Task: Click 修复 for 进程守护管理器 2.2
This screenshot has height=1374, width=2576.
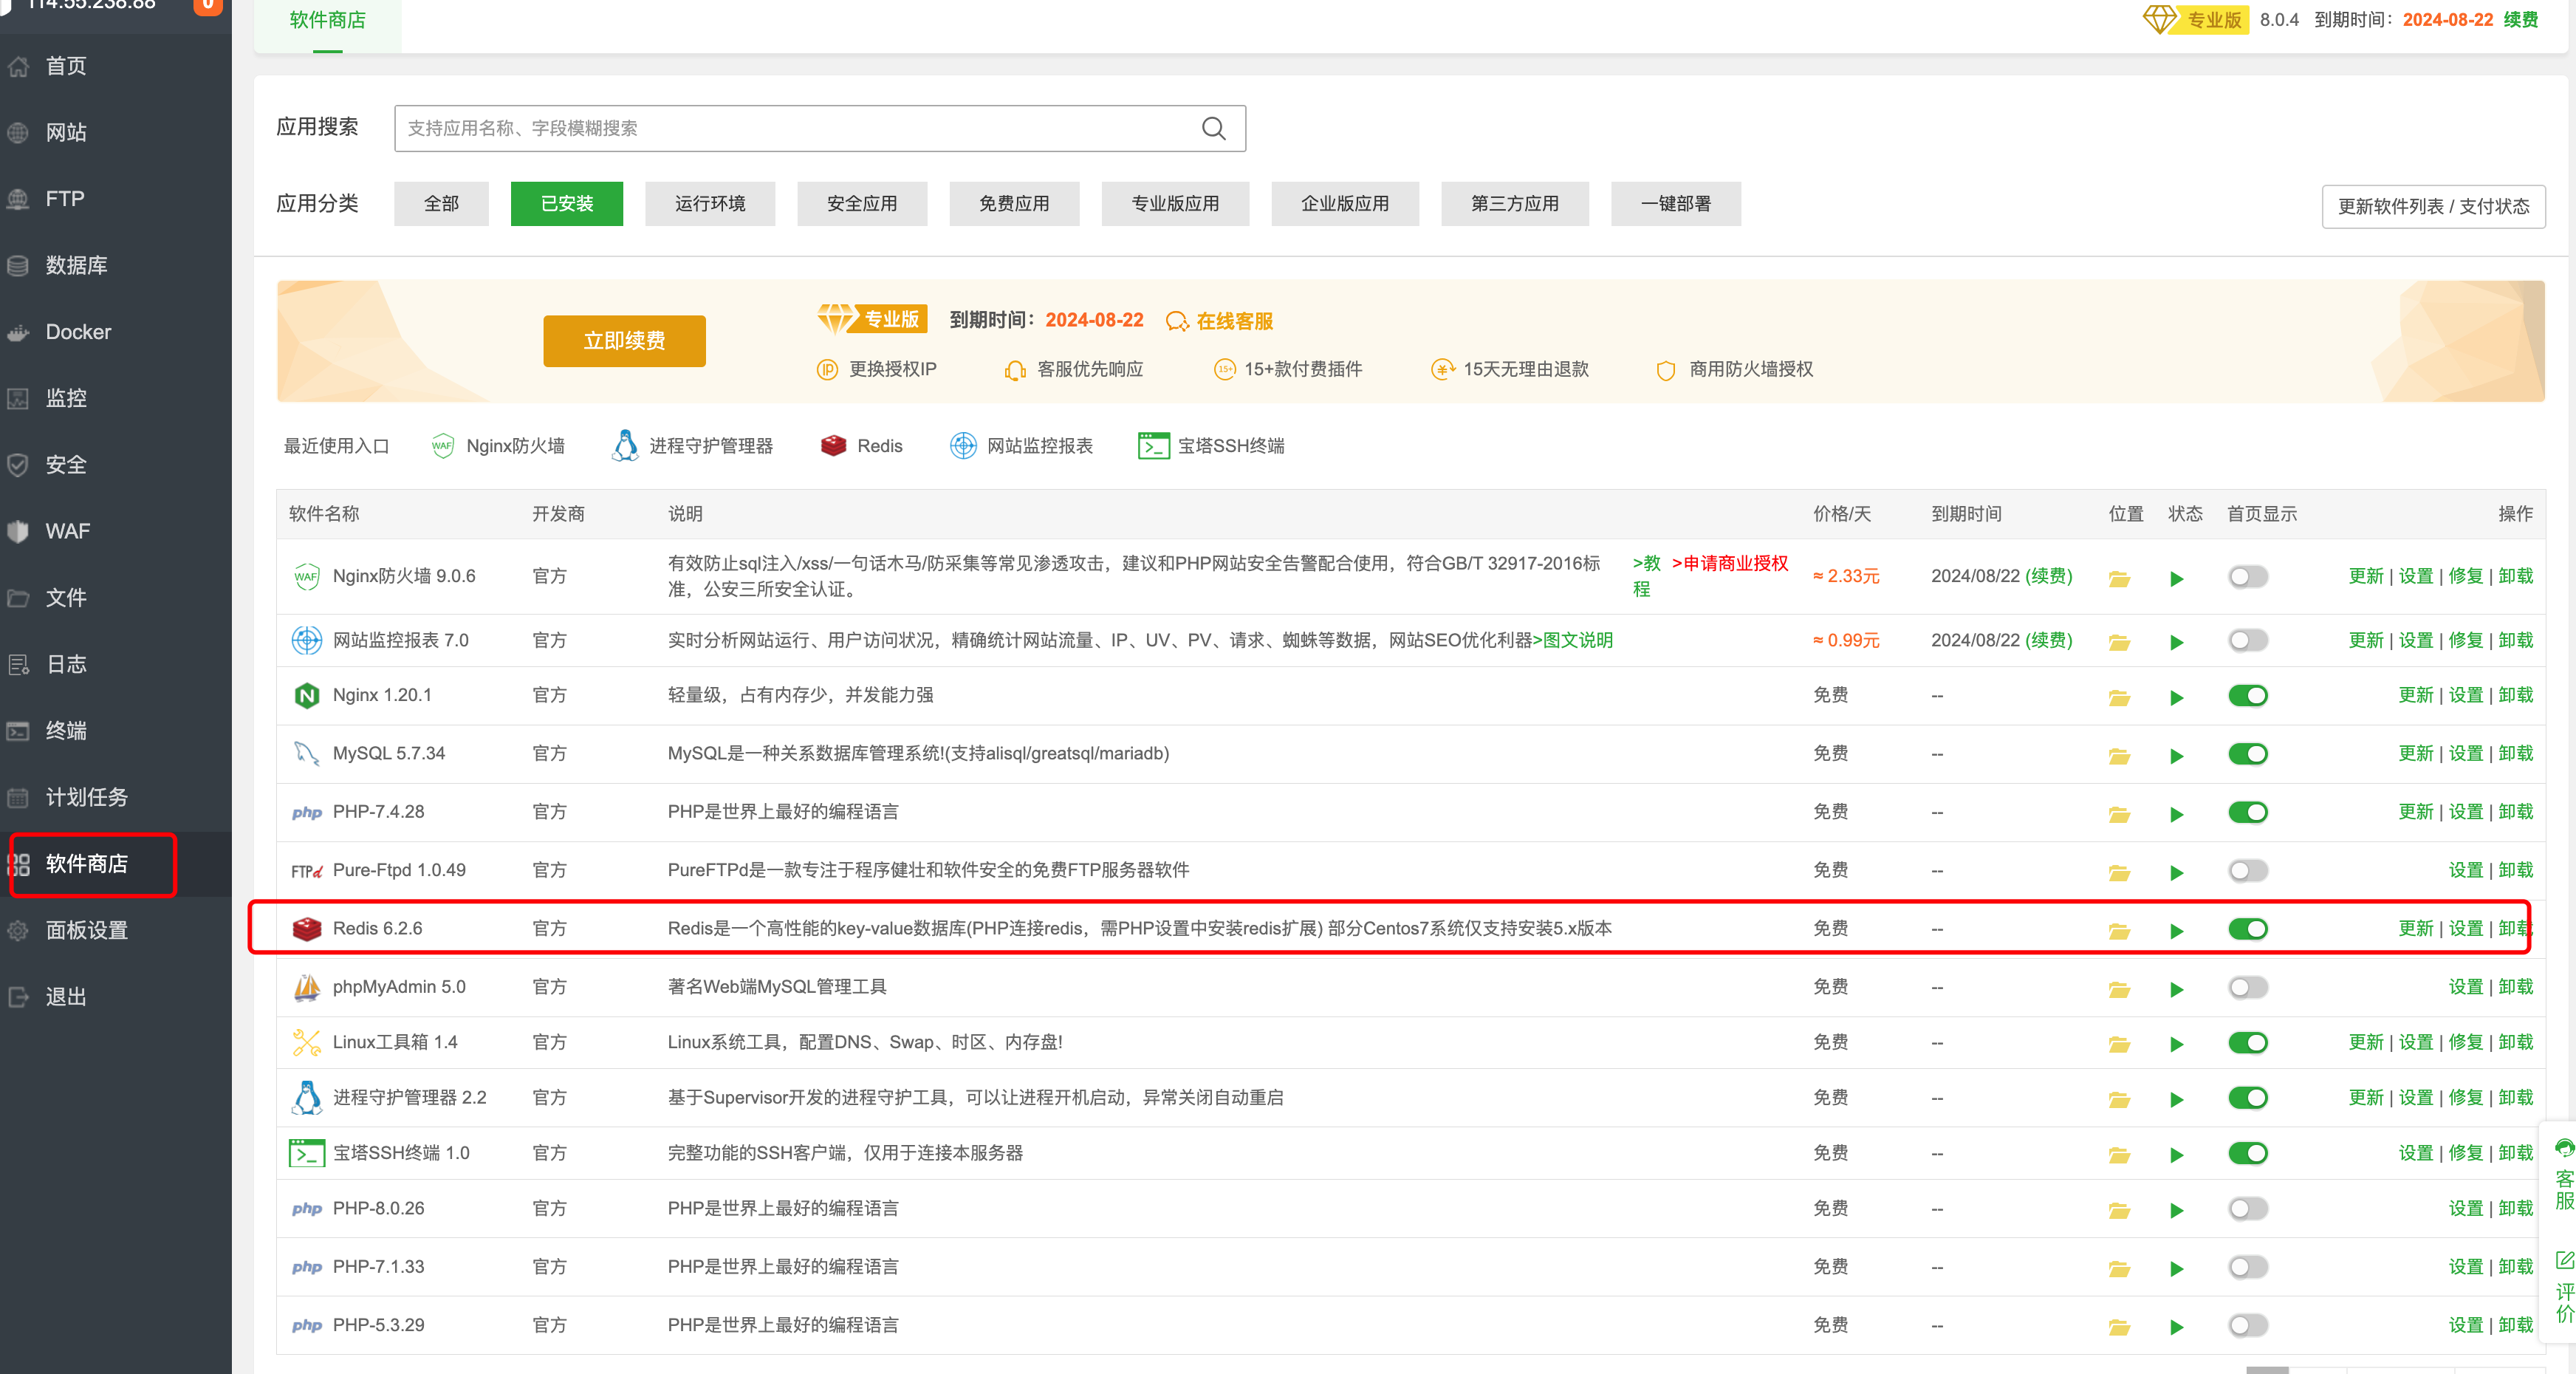Action: point(2465,1097)
